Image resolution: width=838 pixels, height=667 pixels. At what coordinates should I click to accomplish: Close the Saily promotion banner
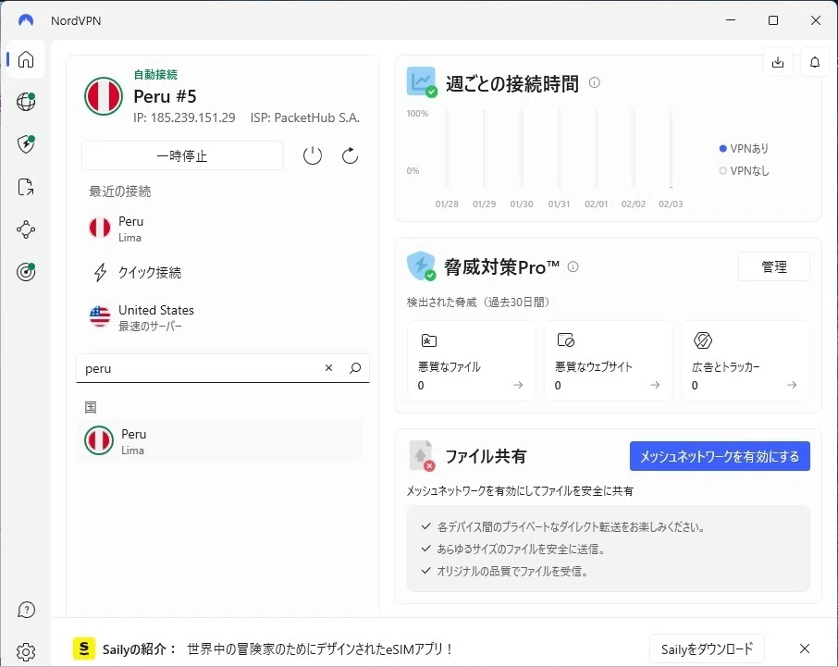(x=805, y=648)
